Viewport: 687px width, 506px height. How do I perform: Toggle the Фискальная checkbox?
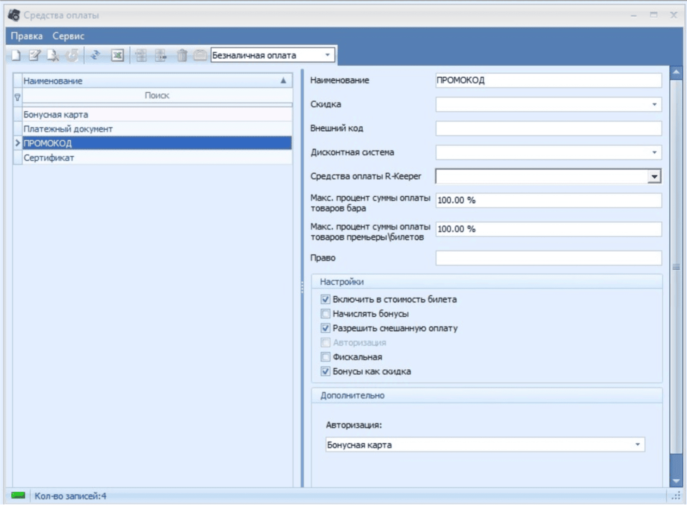click(326, 357)
